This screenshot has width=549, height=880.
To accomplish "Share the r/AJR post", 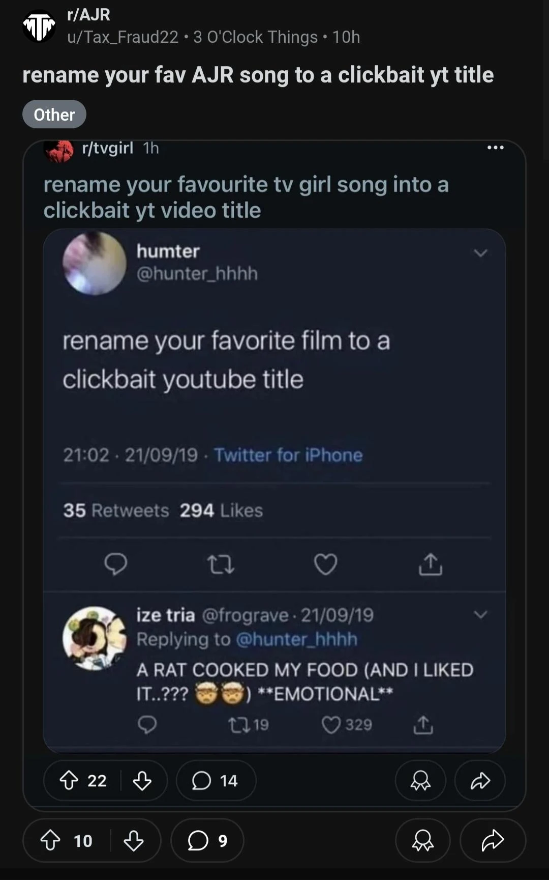I will tap(493, 840).
